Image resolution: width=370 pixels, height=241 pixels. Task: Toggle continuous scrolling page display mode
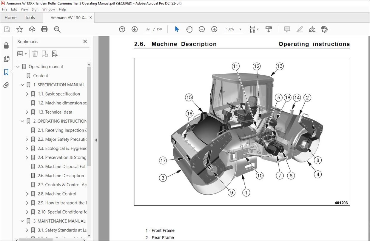268,29
